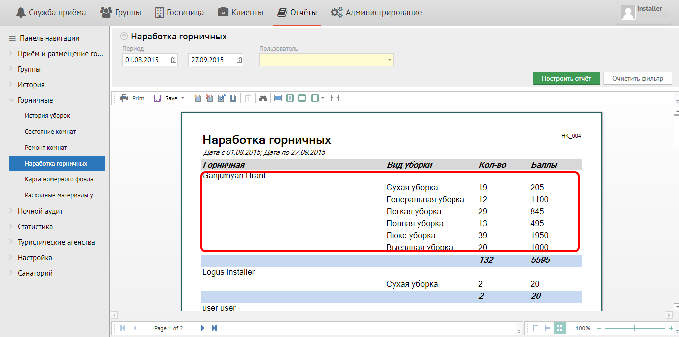Open the Администрирование menu

[377, 12]
